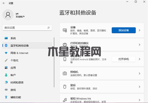Open 游戏 settings category
148x103 pixels.
27,90
